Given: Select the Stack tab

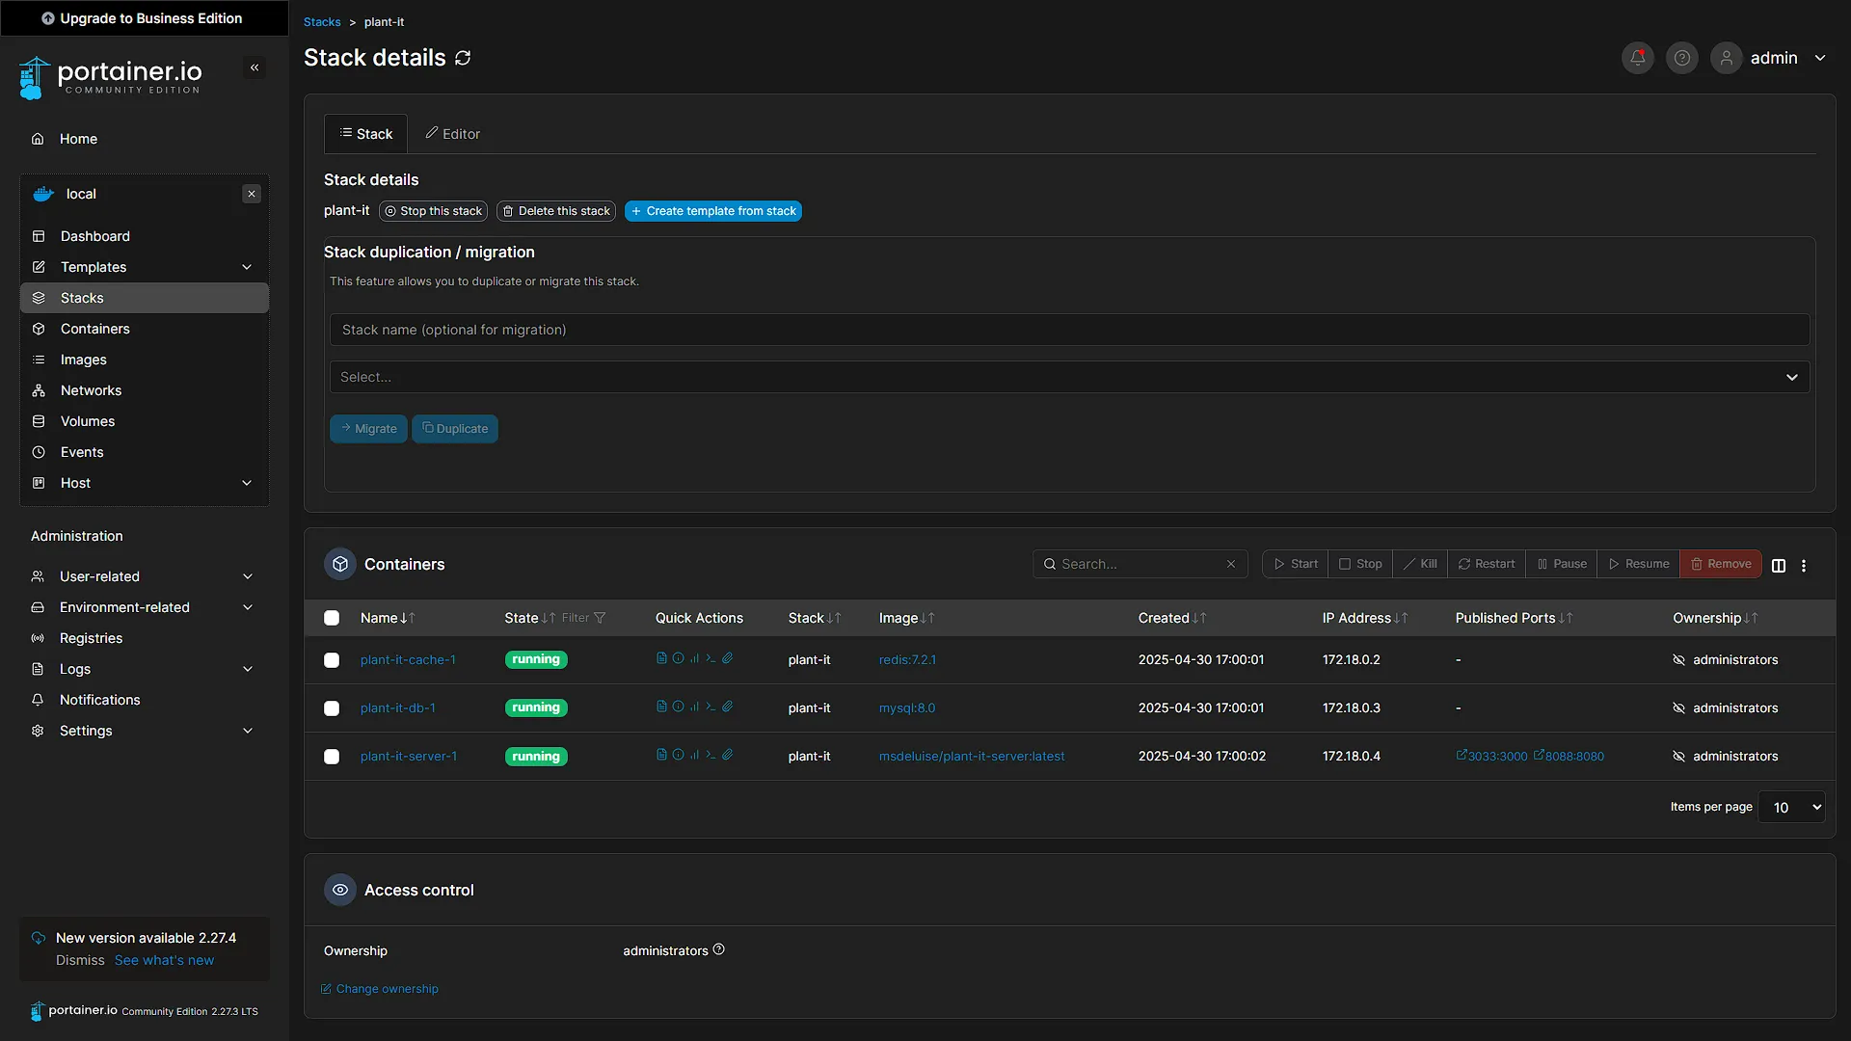Looking at the screenshot, I should point(365,134).
